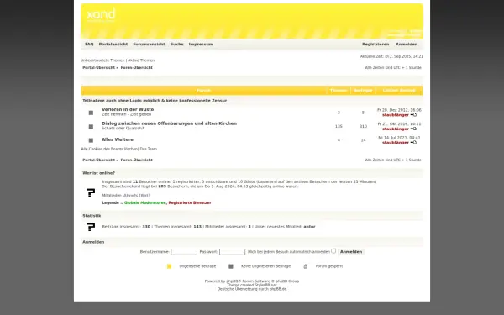Viewport: 504px width, 315px height.
Task: Open phpBB.de translation link in footer
Action: point(278,289)
